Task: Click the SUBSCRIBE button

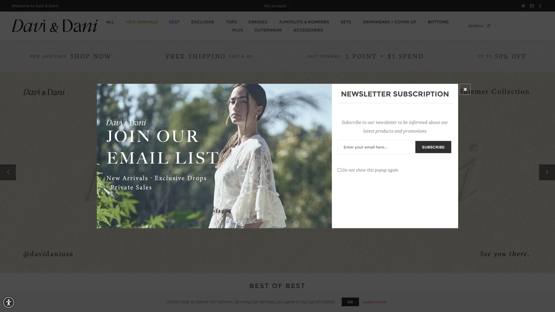Action: (x=433, y=147)
